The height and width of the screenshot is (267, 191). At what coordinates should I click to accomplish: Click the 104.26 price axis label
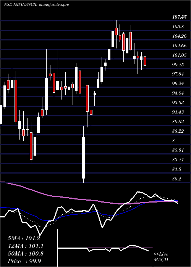tap(180, 36)
